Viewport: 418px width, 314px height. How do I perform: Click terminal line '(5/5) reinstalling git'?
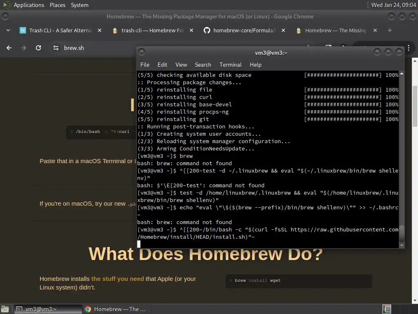[173, 119]
